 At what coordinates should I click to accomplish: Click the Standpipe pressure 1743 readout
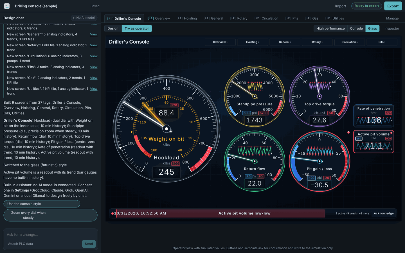point(255,120)
